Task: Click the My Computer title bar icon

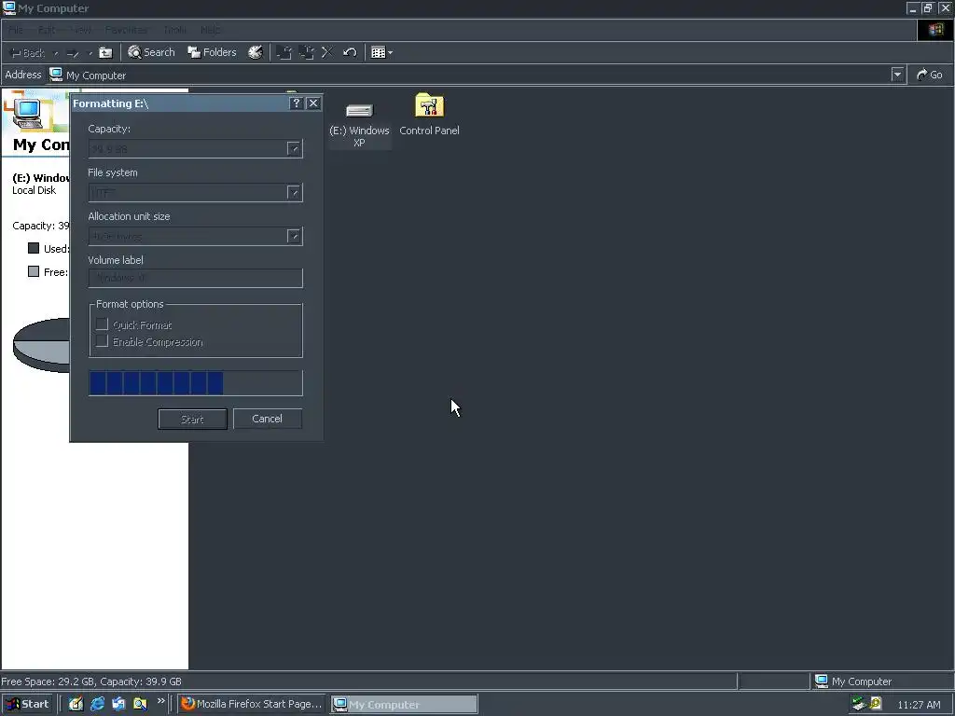Action: tap(9, 7)
